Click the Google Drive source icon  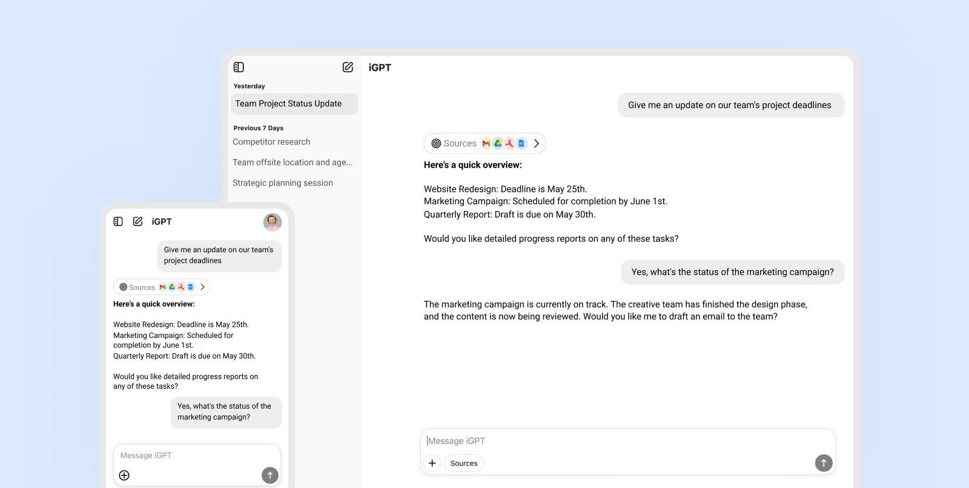click(x=498, y=143)
